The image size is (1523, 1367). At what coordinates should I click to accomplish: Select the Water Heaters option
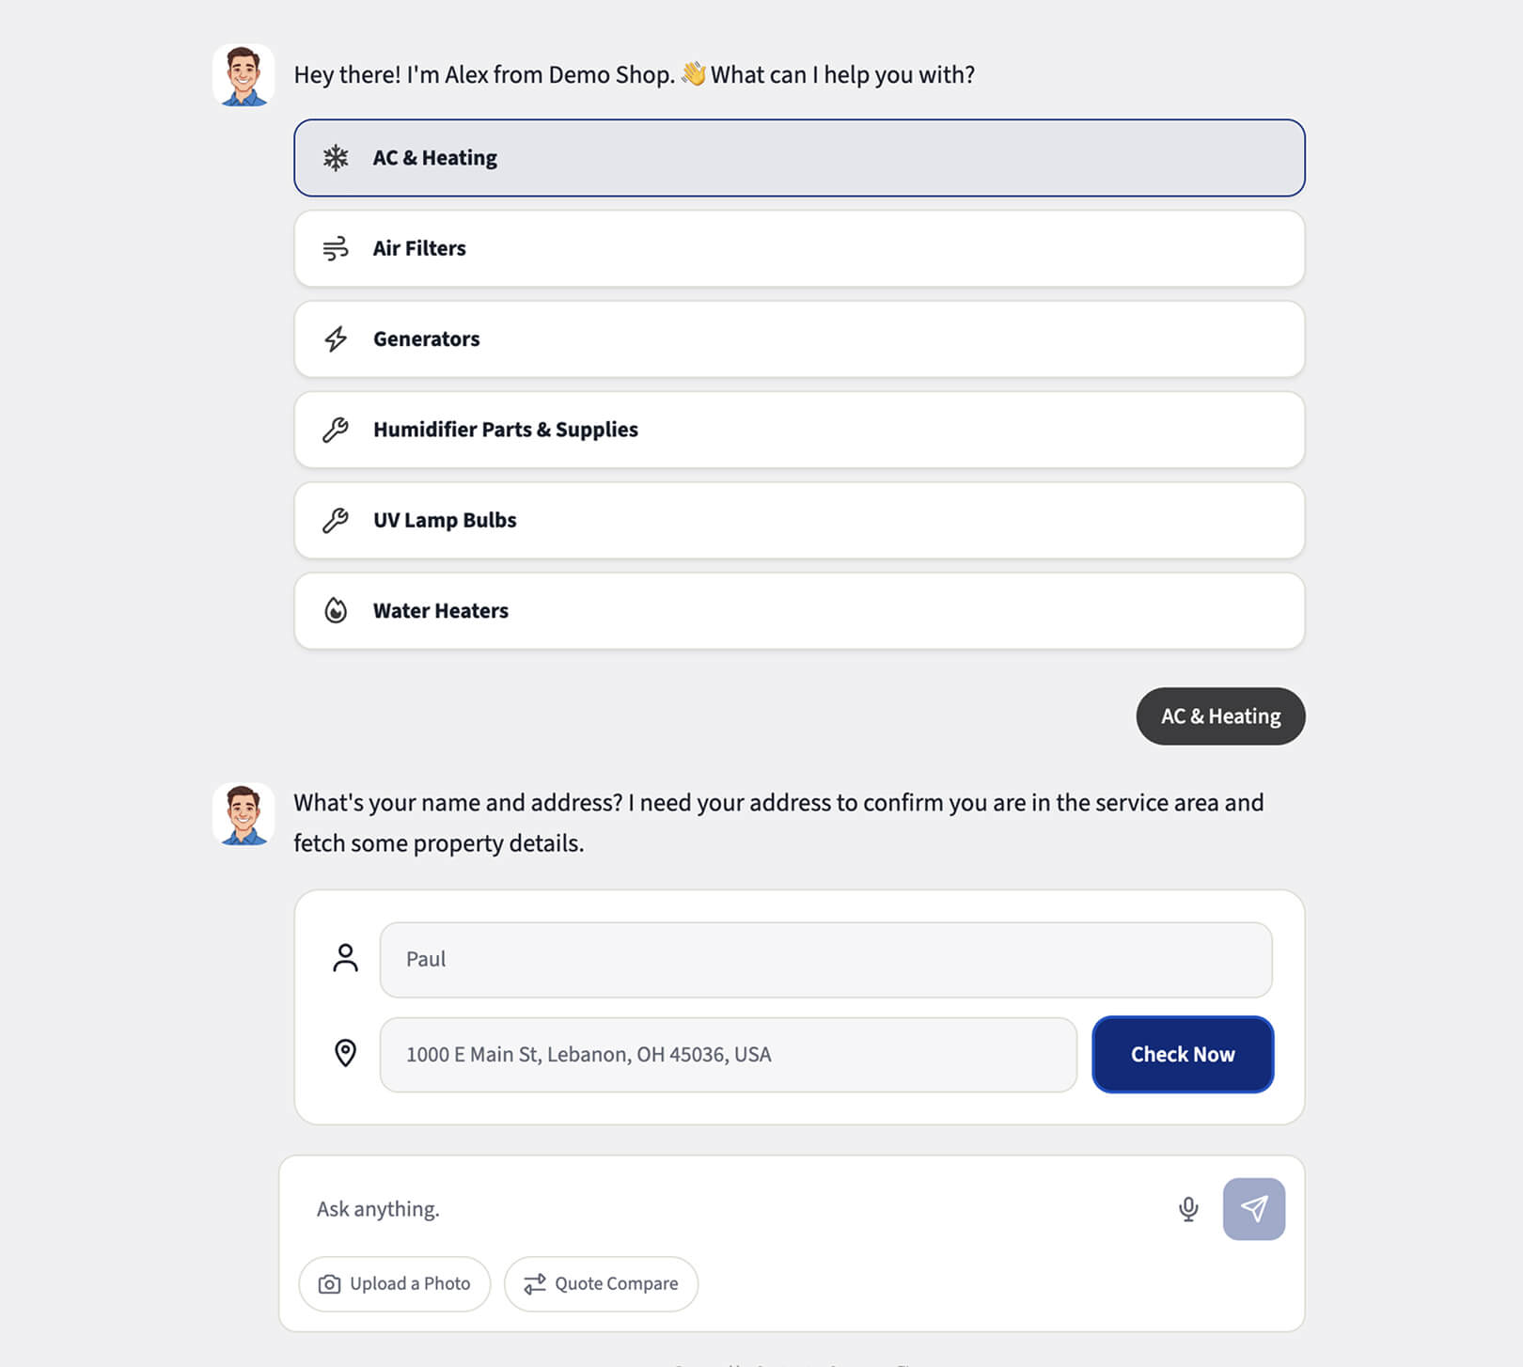click(x=799, y=611)
